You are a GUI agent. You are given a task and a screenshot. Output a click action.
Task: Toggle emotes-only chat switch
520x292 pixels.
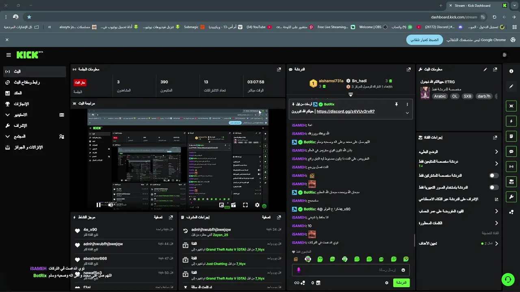coord(494,187)
